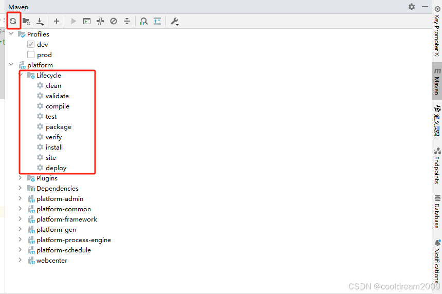Expand the platform-framework module
Image resolution: width=442 pixels, height=294 pixels.
click(20, 219)
